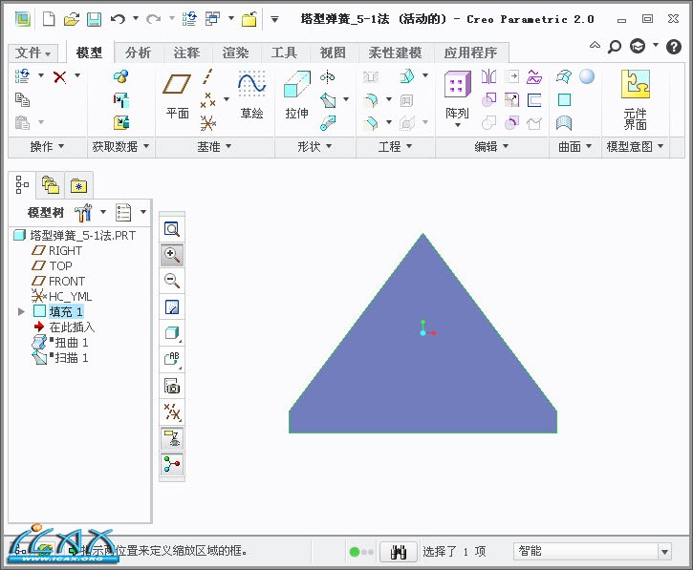Image resolution: width=693 pixels, height=570 pixels.
Task: Toggle annotation display (AB) icon
Action: click(x=171, y=359)
